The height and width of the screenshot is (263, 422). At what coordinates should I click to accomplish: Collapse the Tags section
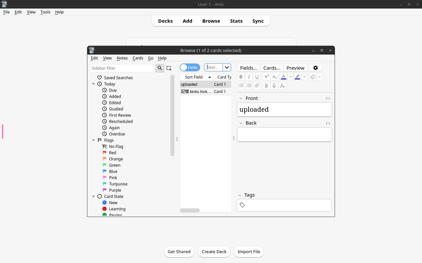[240, 195]
